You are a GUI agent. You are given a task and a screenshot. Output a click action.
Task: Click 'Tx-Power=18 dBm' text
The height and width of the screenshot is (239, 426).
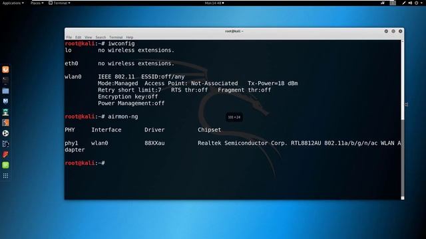(272, 84)
